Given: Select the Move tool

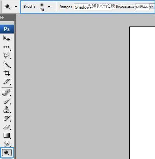Looking at the screenshot, I should tap(6, 39).
